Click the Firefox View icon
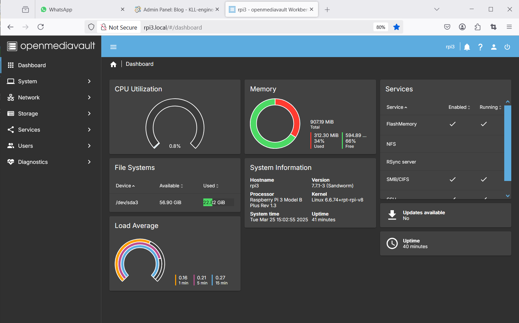Image resolution: width=519 pixels, height=323 pixels. click(25, 10)
